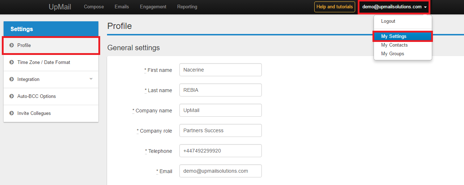The image size is (464, 185).
Task: Open My Contacts from dropdown menu
Action: pos(394,45)
